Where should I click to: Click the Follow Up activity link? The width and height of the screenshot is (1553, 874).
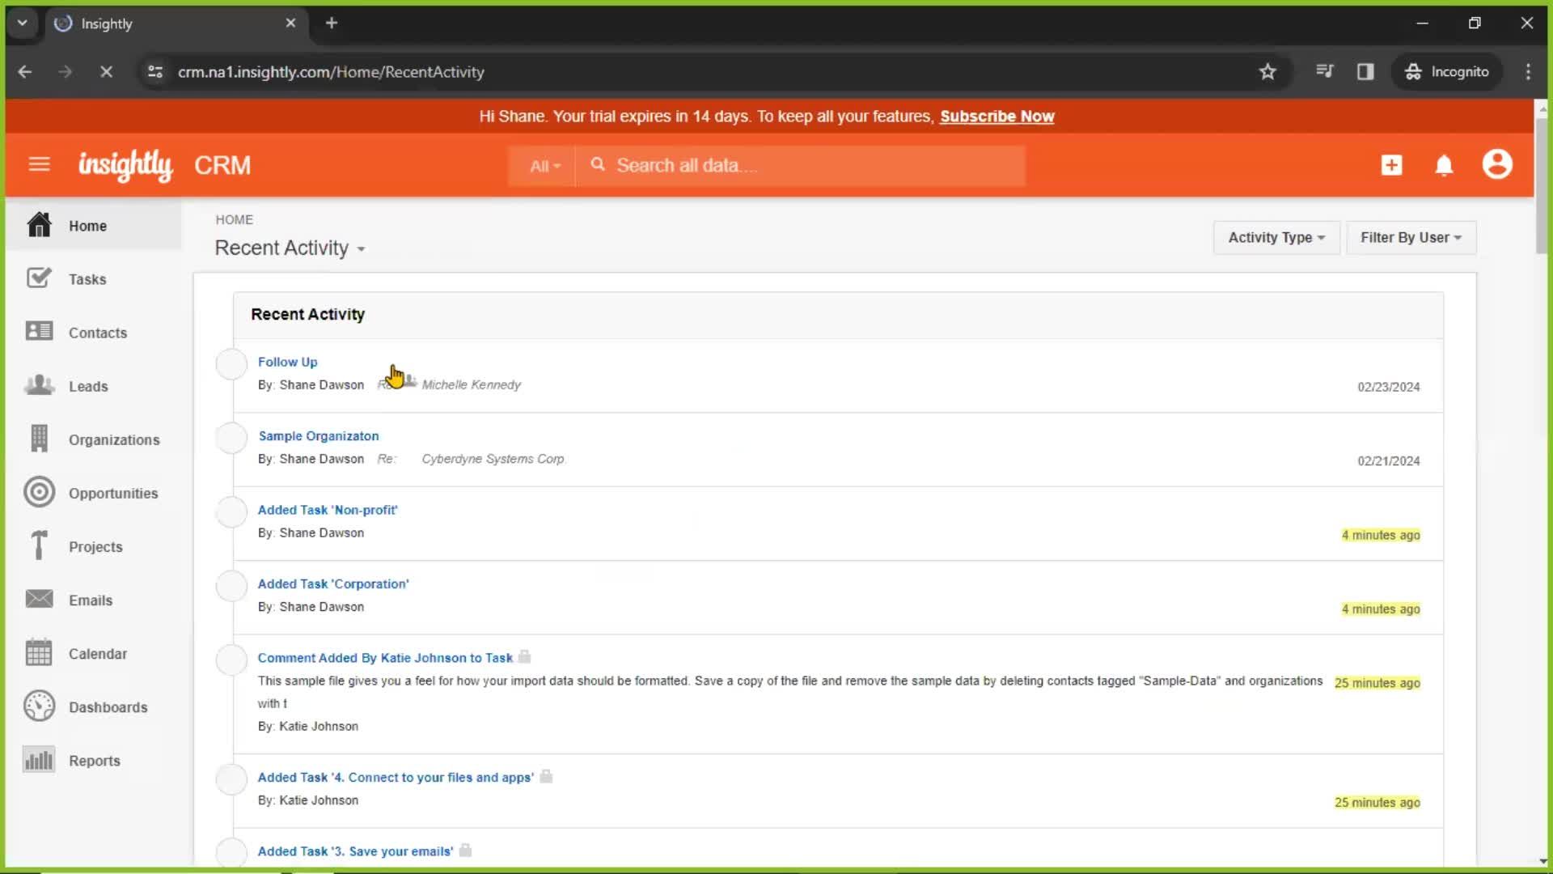coord(288,362)
